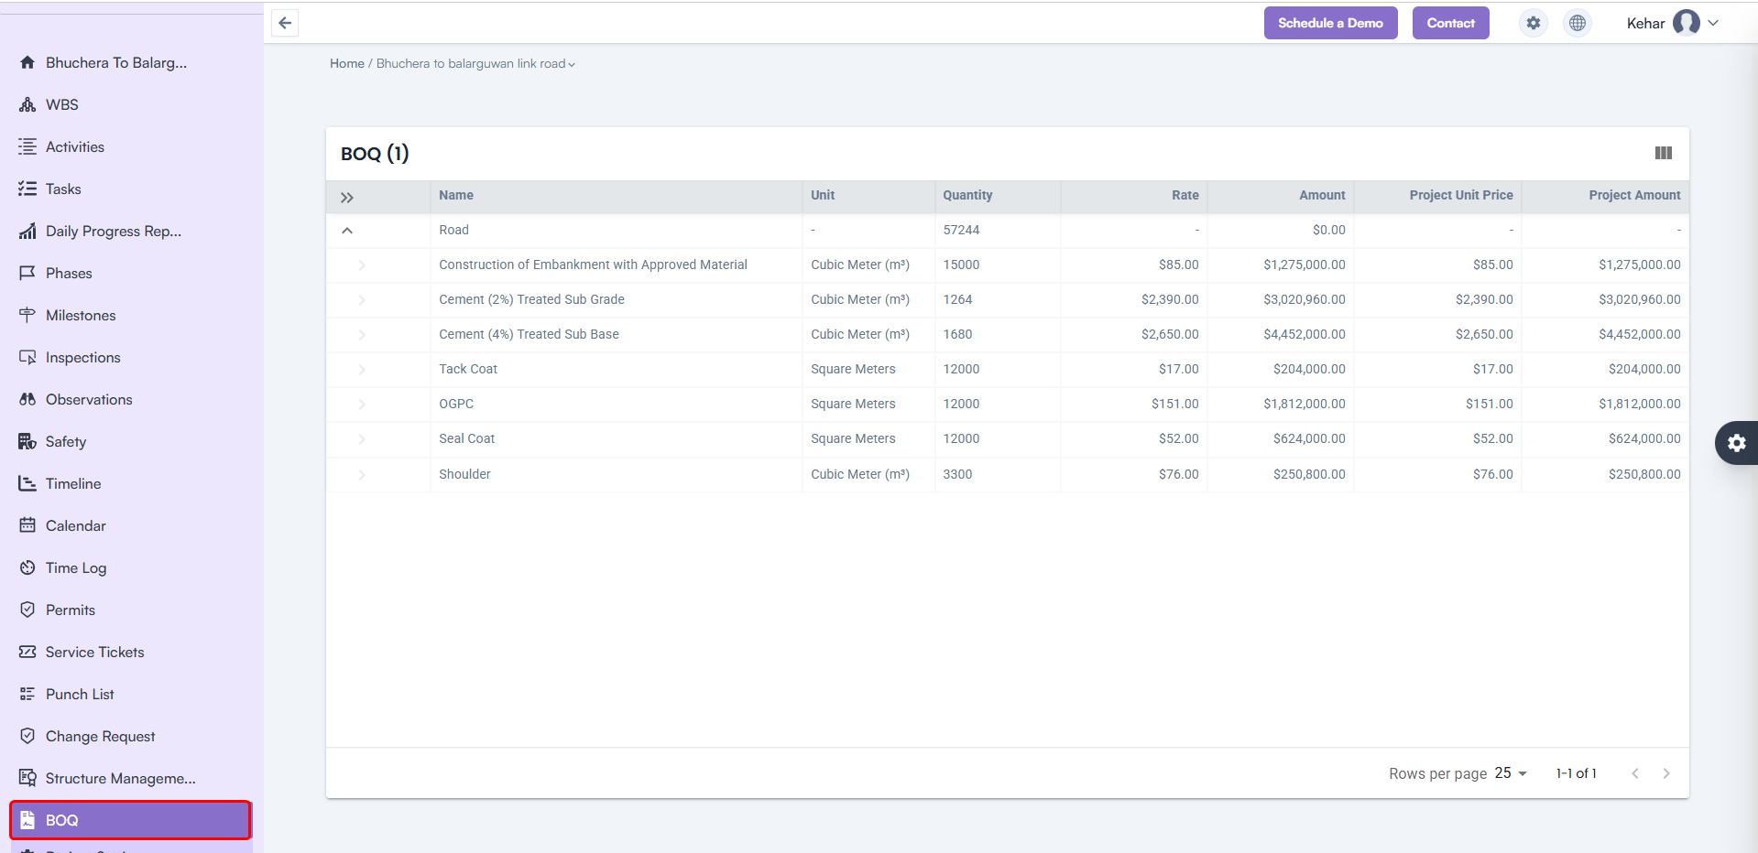Open the column chooser icon in BOQ table
The width and height of the screenshot is (1758, 853).
[1663, 153]
